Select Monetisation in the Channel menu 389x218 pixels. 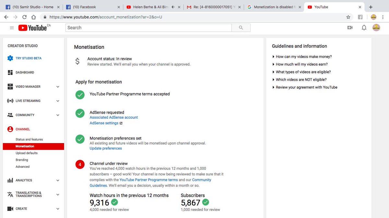tap(33, 146)
